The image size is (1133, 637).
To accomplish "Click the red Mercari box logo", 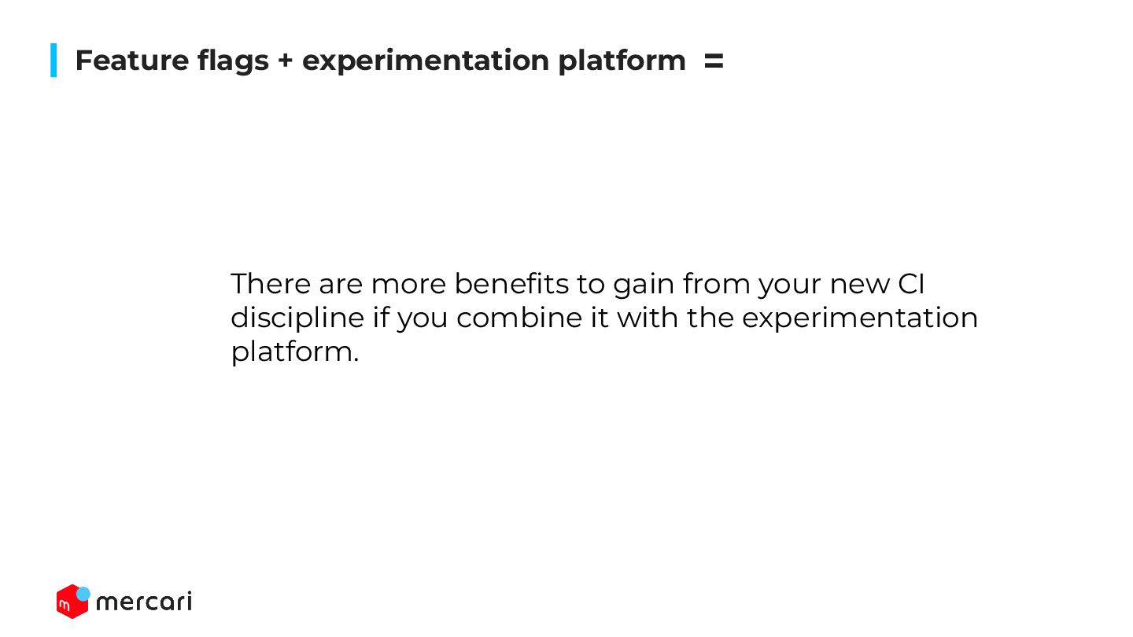I will click(72, 602).
